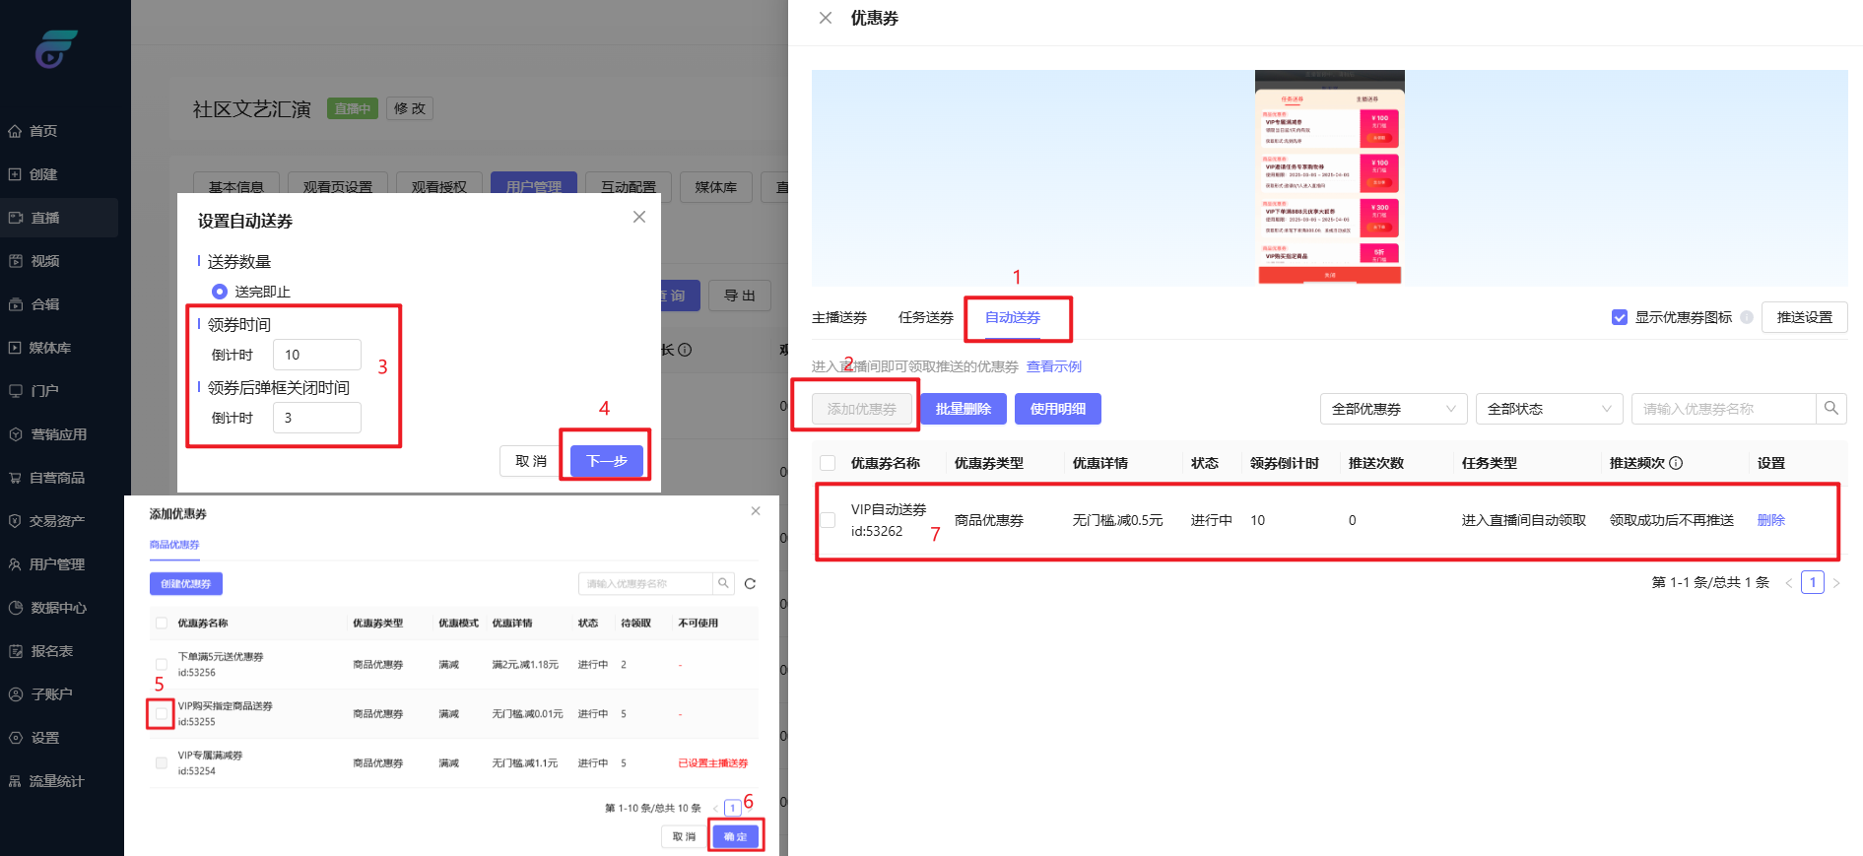The width and height of the screenshot is (1863, 856).
Task: Open the 查看示例 link
Action: point(1053,366)
